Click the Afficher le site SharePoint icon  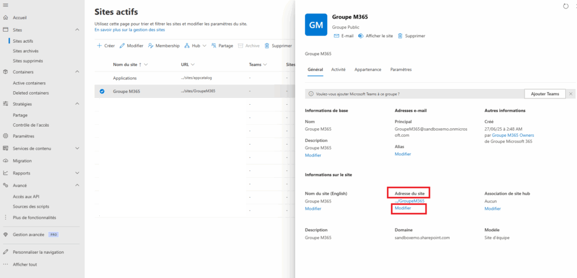tap(361, 36)
